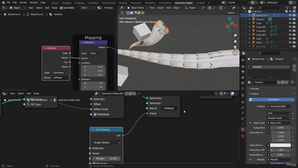Hide the Plane with its eye icon

click(290, 42)
